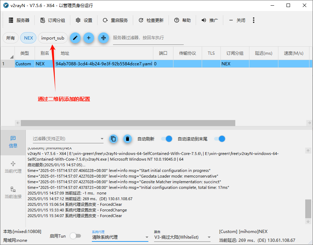Click the column auto-width adjust icon
Image resolution: width=313 pixels, height=245 pixels.
[103, 38]
